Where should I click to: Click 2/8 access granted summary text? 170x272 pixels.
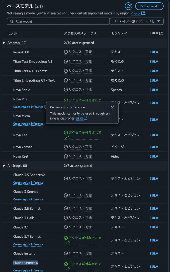coord(78,166)
